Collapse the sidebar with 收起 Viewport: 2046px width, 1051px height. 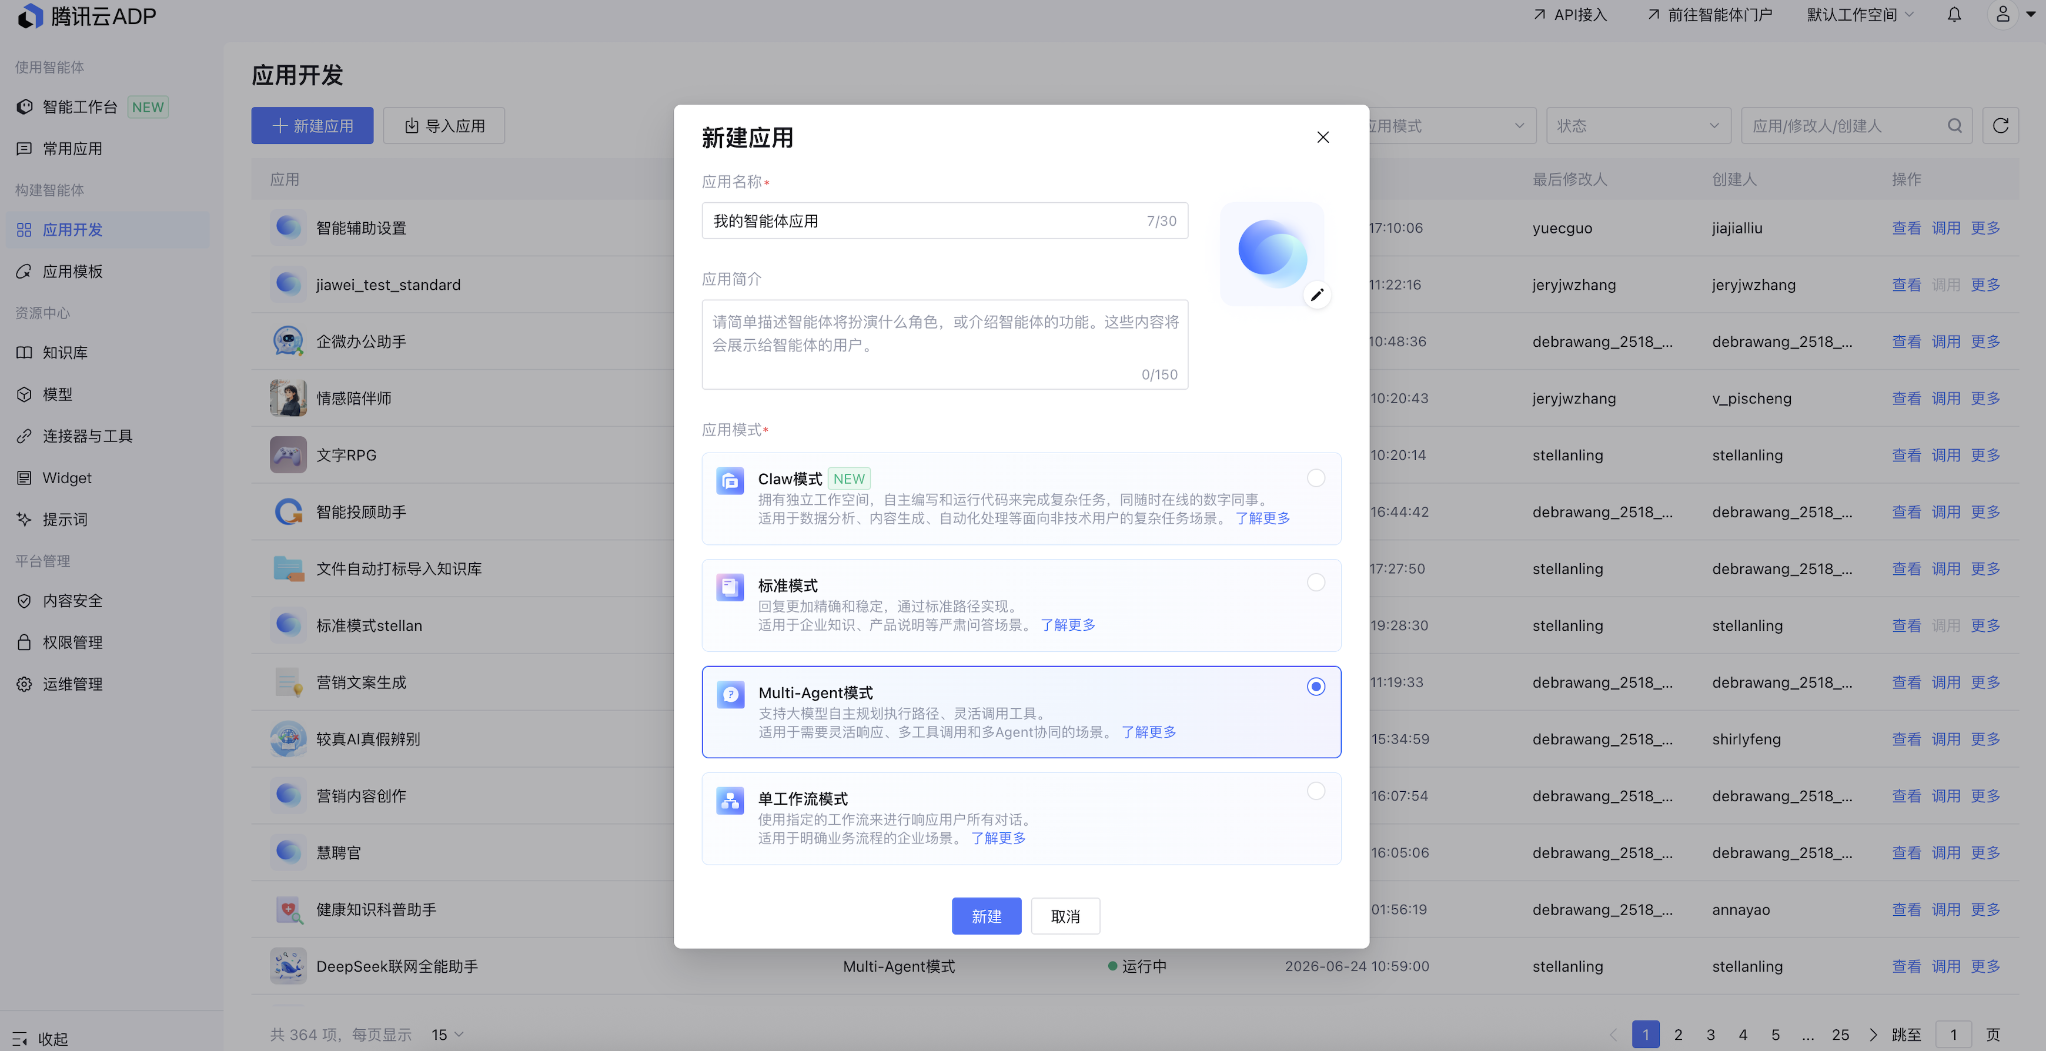41,1038
